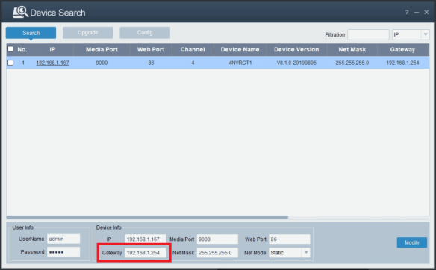Click the Modify button
The height and width of the screenshot is (270, 436).
412,242
